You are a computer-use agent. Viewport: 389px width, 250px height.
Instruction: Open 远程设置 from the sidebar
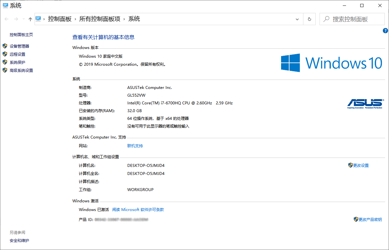pos(17,54)
